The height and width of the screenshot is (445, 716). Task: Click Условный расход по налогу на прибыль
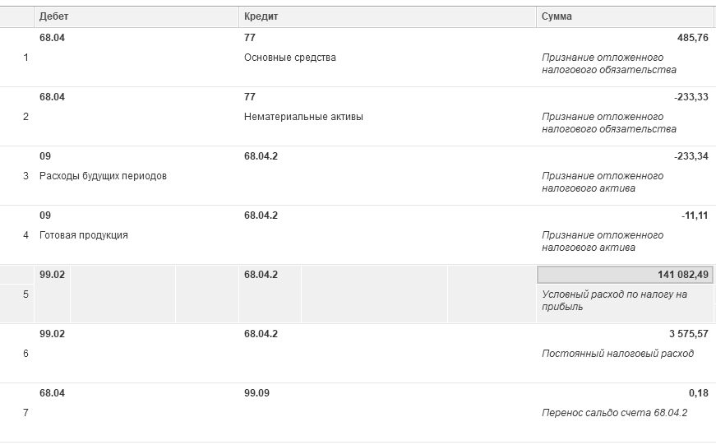(x=614, y=300)
